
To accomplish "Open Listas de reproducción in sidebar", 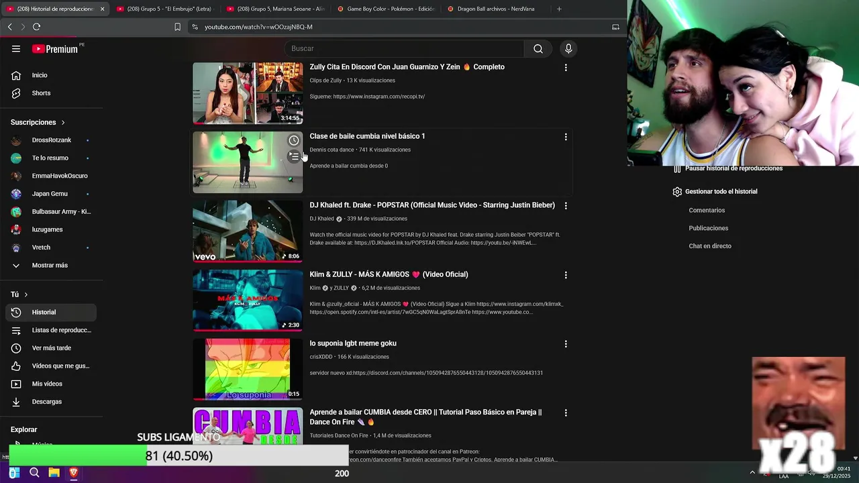I will [x=51, y=330].
